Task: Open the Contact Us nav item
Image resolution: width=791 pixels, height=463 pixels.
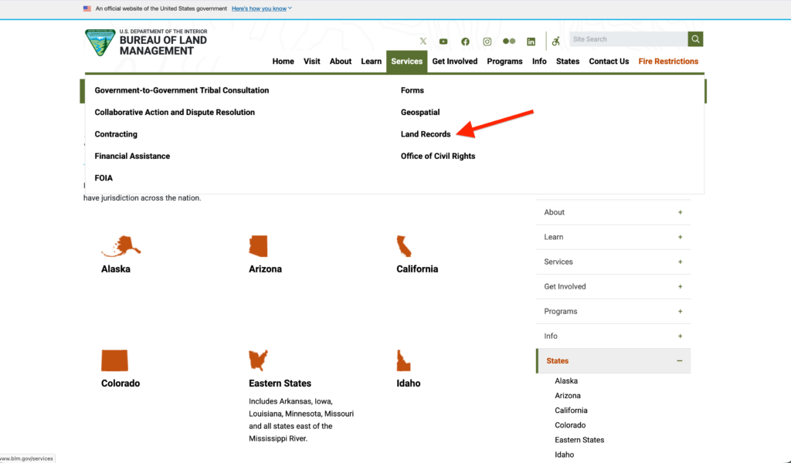Action: 609,61
